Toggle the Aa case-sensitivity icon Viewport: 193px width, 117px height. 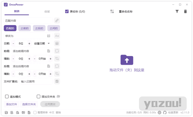point(57,36)
